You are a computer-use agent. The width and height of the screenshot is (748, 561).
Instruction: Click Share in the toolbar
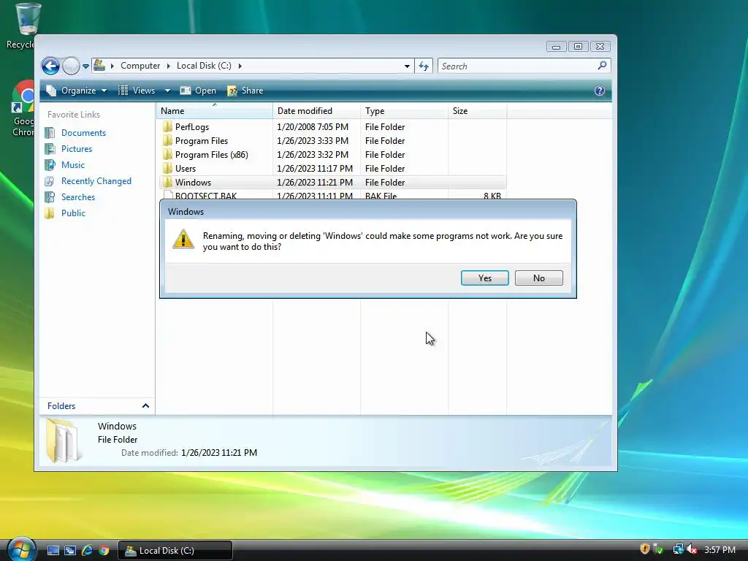coord(245,91)
